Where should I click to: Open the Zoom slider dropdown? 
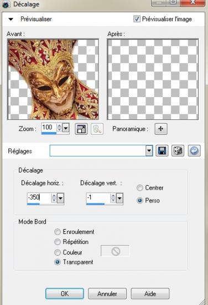(66, 128)
